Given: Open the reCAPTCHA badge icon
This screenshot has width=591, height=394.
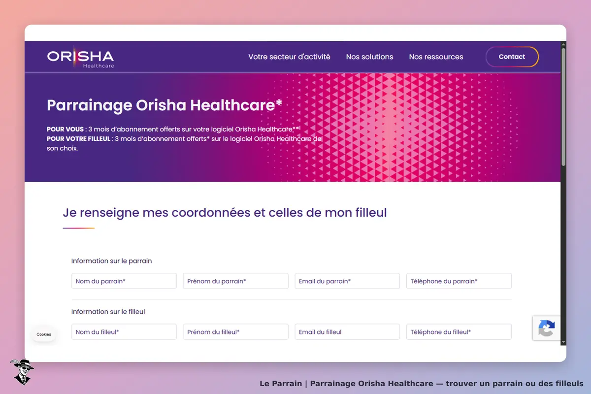Looking at the screenshot, I should tap(547, 328).
